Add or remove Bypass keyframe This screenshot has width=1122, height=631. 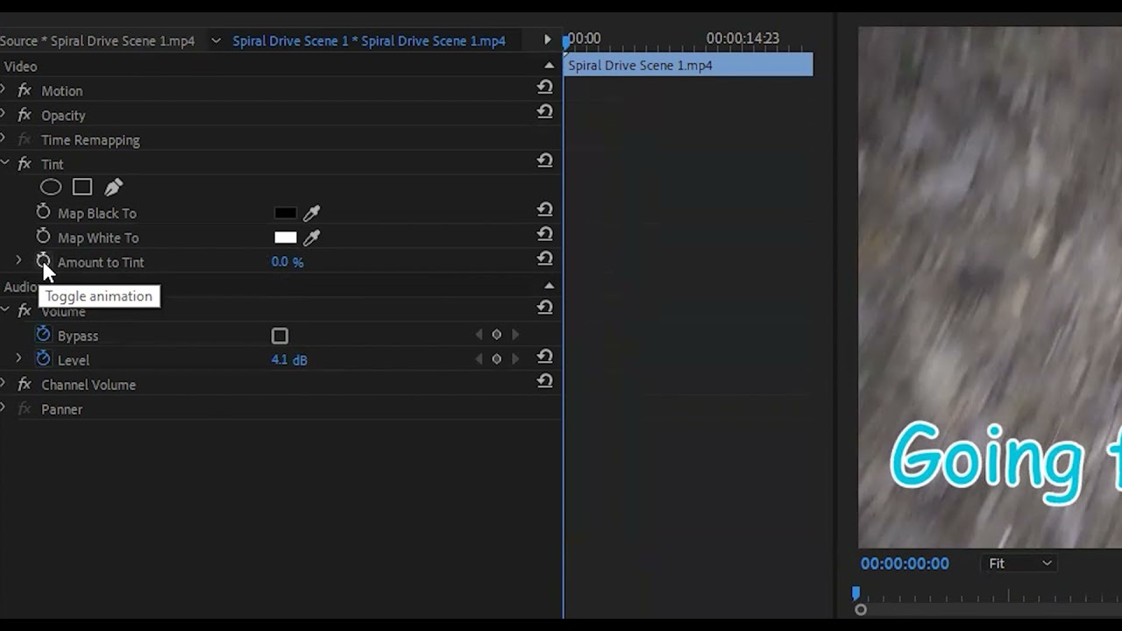click(x=497, y=335)
